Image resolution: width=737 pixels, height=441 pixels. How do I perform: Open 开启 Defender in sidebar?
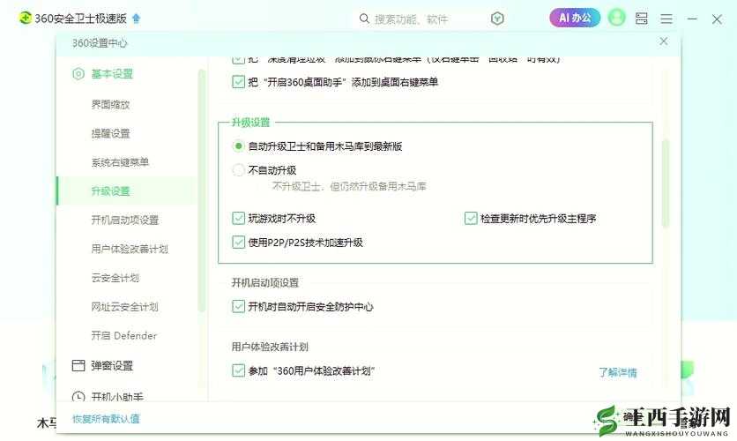coord(124,336)
